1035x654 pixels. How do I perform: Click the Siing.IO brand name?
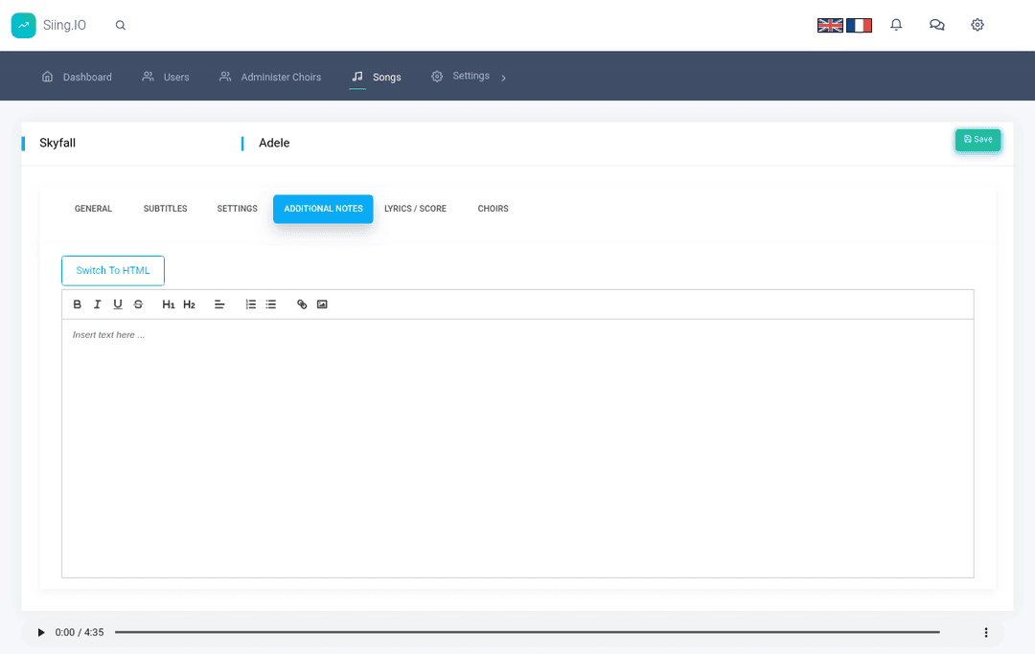tap(65, 25)
